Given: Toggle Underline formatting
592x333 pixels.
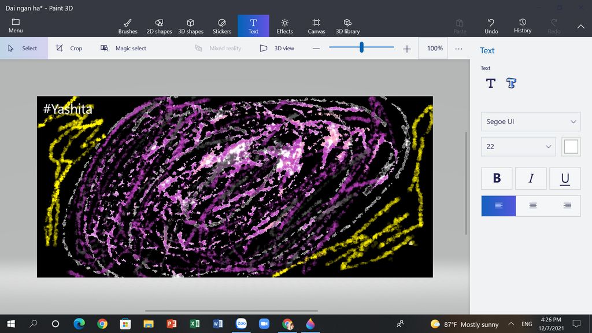Looking at the screenshot, I should (x=565, y=178).
